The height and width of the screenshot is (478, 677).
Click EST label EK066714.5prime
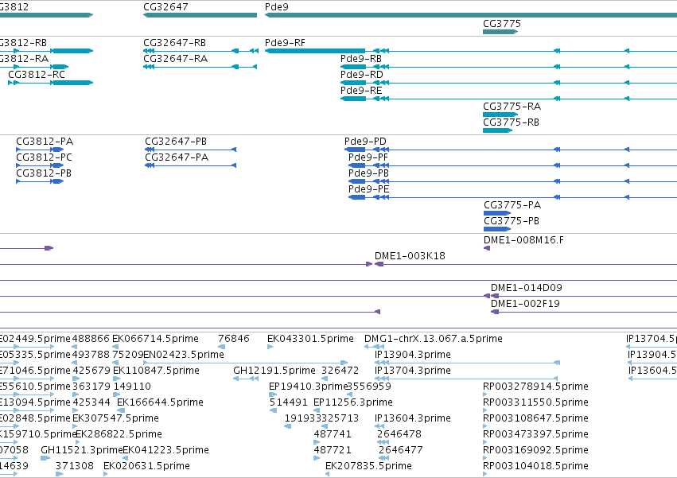pyautogui.click(x=155, y=339)
